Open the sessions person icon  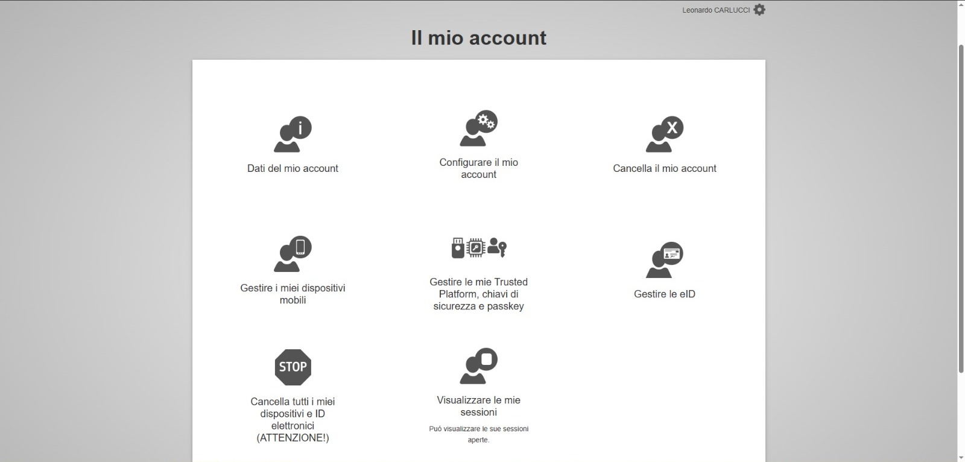click(x=479, y=366)
